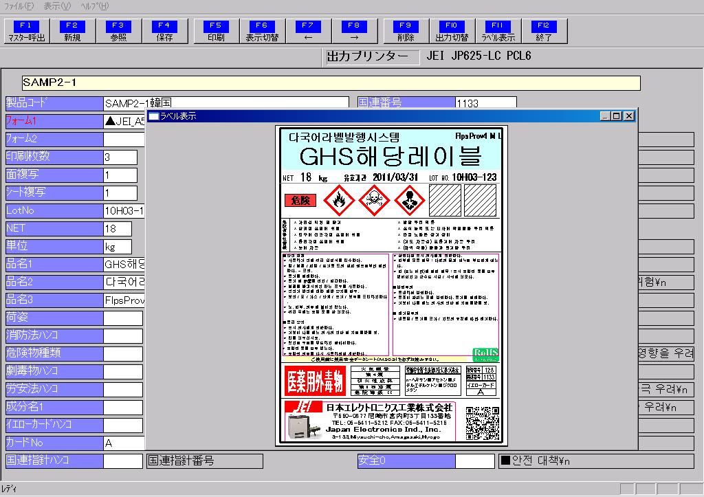Click the LotNo field showing 10H03-1
Screen dimensions: 704x497
click(x=124, y=211)
